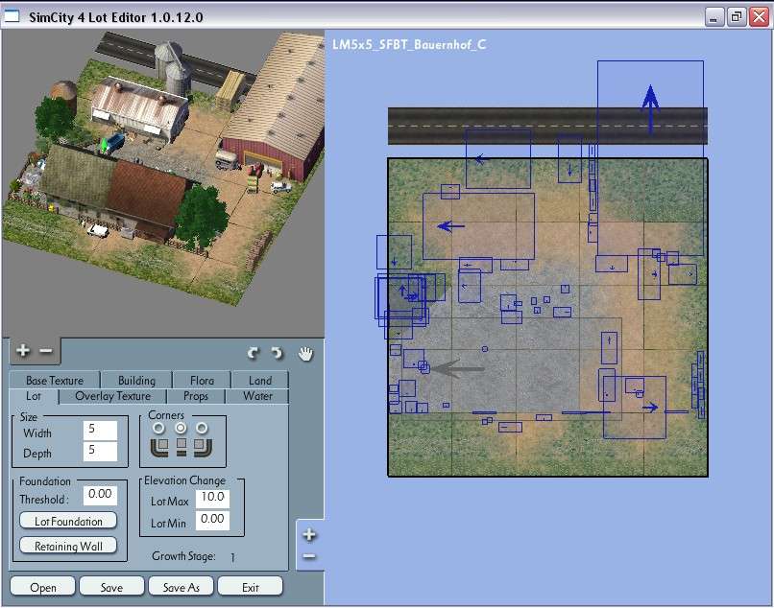Click the Lot Min value field
Viewport: 774px width, 608px height.
212,520
